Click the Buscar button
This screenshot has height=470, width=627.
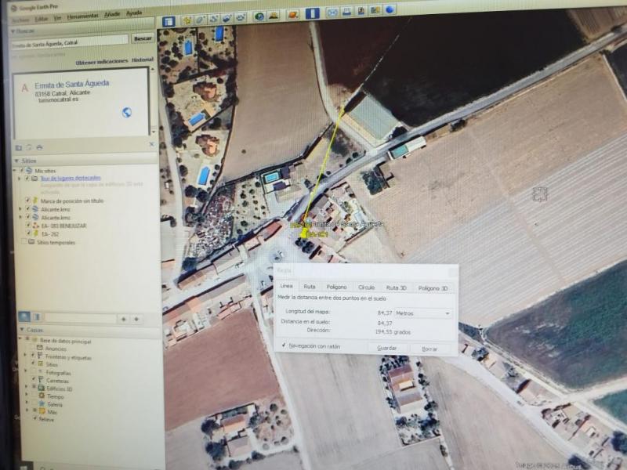[x=142, y=38]
